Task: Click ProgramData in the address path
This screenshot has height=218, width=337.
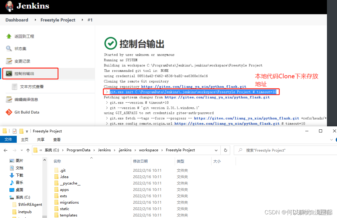Action: (x=79, y=150)
